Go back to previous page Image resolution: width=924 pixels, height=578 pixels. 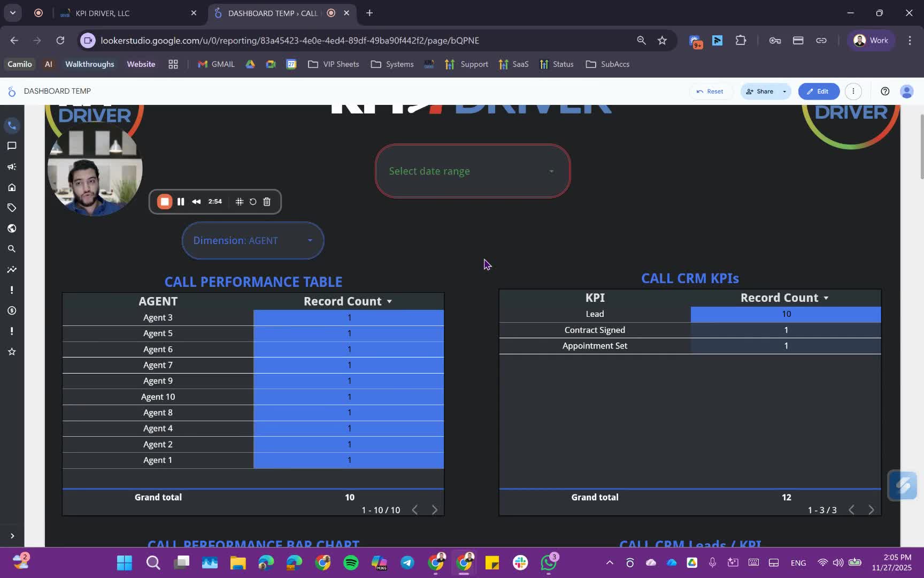[14, 41]
